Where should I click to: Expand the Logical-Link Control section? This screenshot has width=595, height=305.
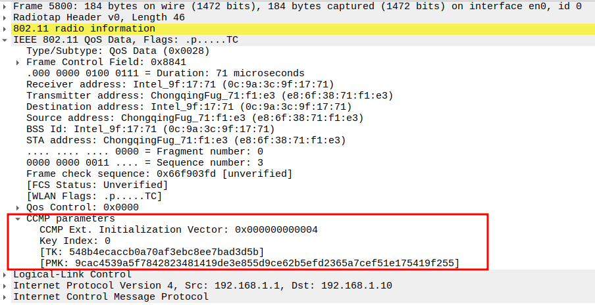pyautogui.click(x=6, y=274)
